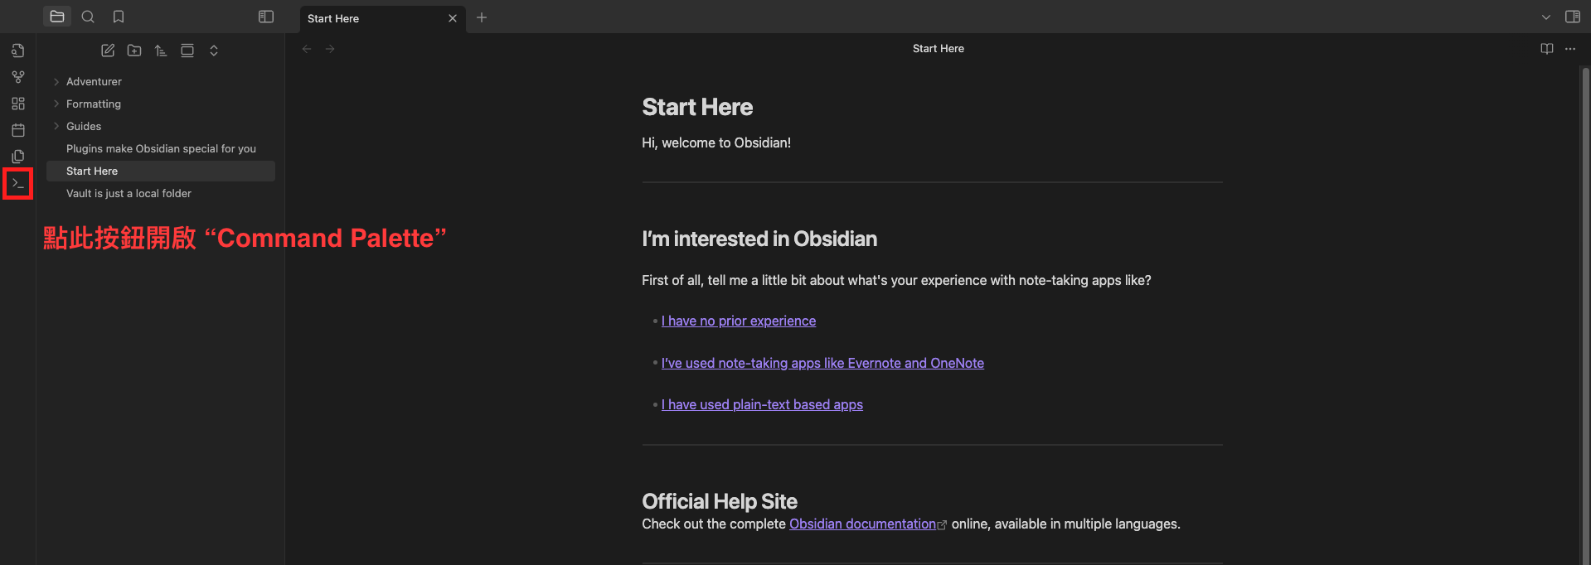Close the Start Here tab

click(453, 18)
